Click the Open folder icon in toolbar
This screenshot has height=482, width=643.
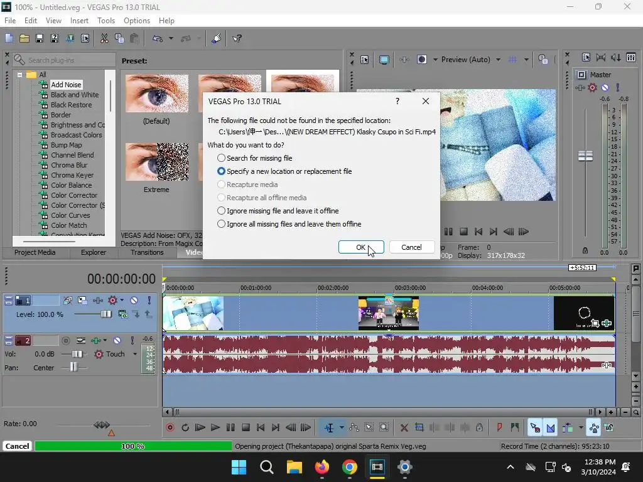pyautogui.click(x=24, y=38)
